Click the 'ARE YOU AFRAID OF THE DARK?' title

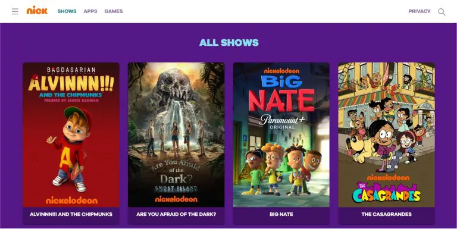pos(176,214)
